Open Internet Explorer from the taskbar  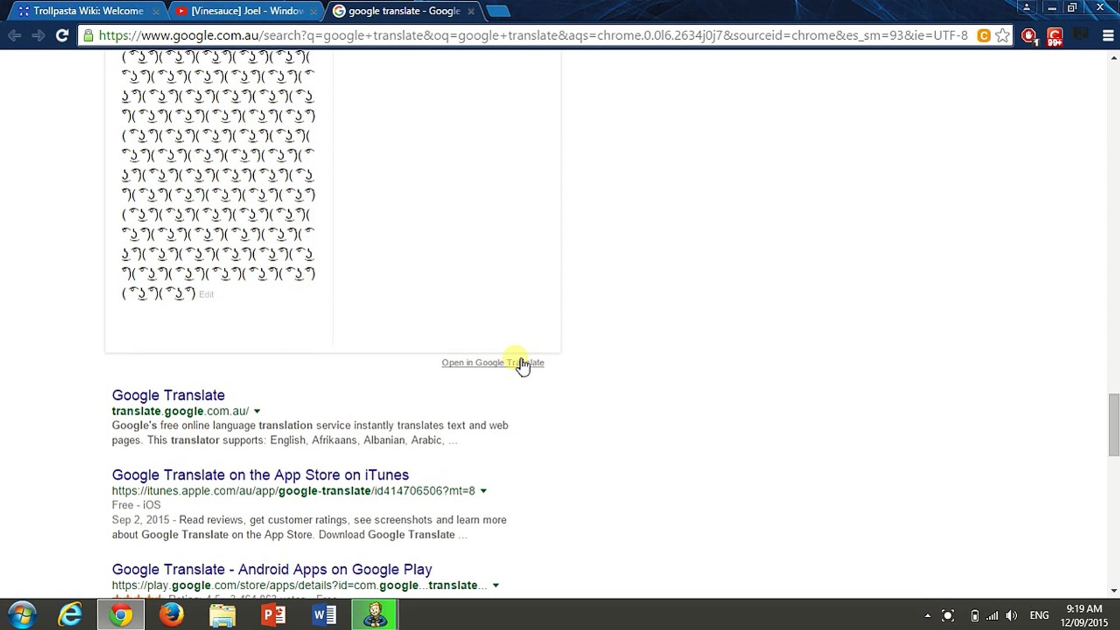(x=70, y=615)
